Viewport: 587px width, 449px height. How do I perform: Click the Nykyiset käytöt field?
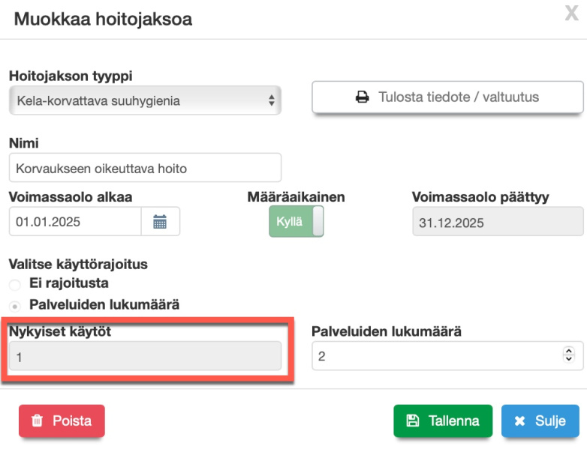point(144,357)
